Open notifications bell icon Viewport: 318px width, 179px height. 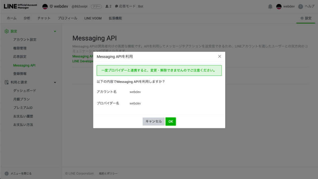click(270, 7)
